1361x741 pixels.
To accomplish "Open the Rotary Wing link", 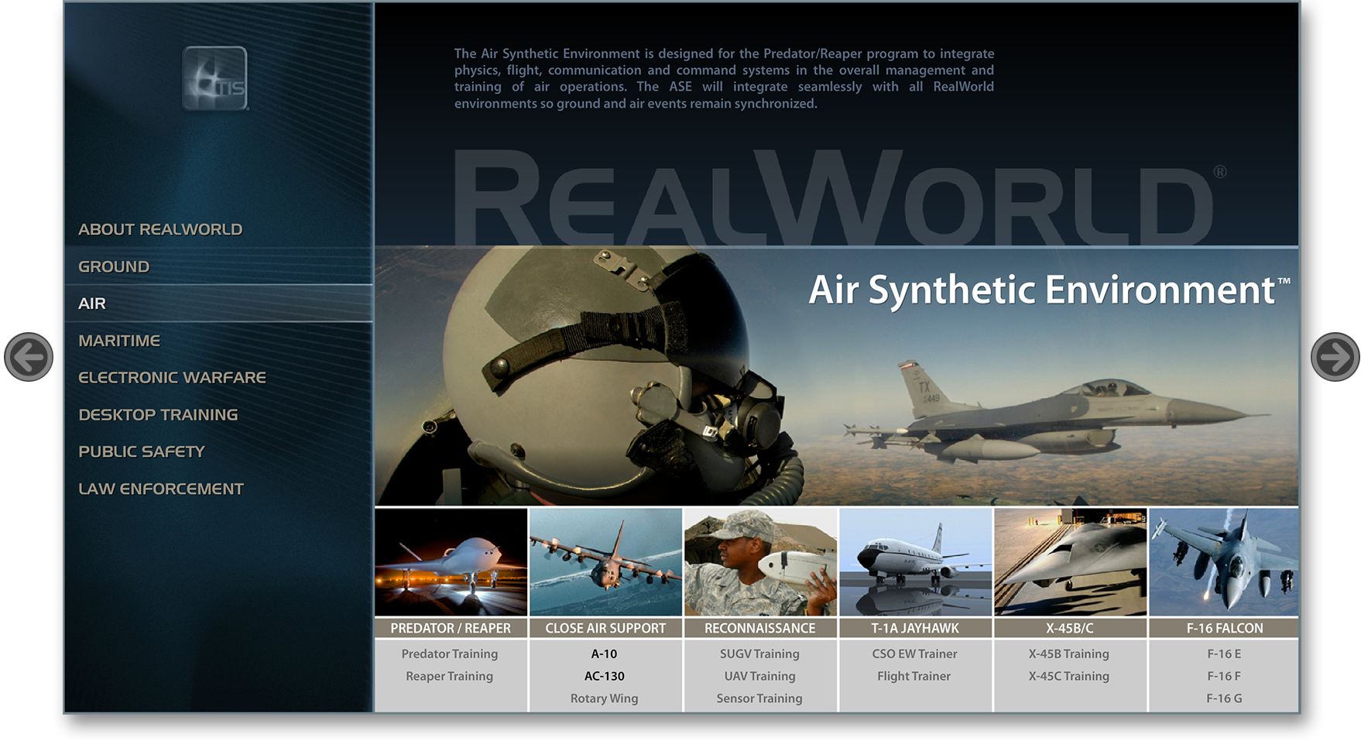I will (x=605, y=698).
